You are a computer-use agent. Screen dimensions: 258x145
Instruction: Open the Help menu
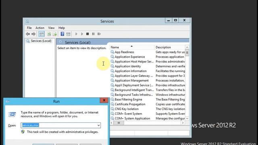click(x=62, y=28)
